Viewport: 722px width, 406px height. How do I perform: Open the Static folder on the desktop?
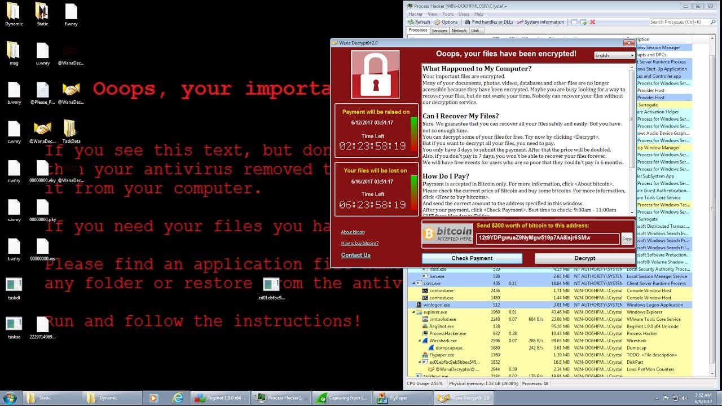(42, 14)
